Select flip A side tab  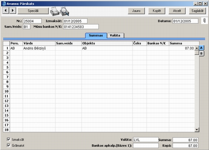[x=201, y=48]
